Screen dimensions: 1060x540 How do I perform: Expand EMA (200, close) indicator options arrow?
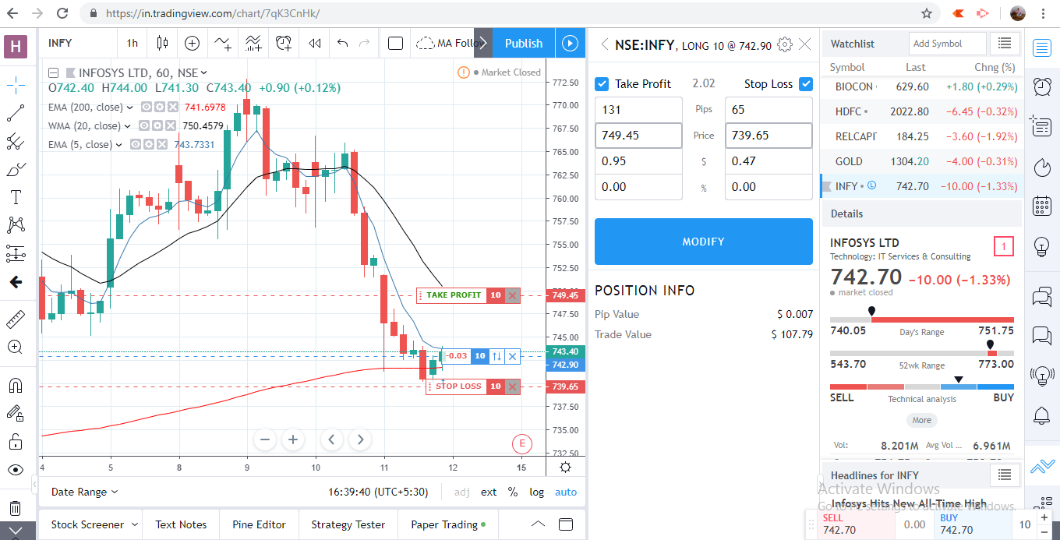pos(129,108)
